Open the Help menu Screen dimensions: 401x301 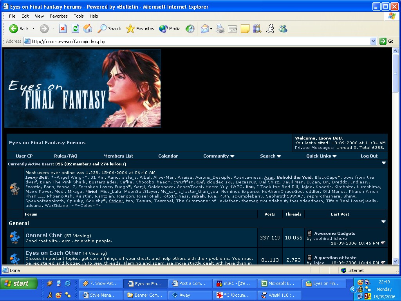pyautogui.click(x=94, y=16)
